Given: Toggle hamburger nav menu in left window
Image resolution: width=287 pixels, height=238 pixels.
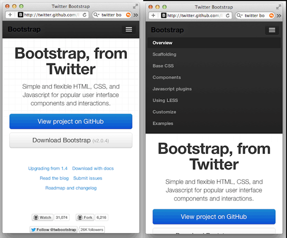Looking at the screenshot, I should [129, 30].
